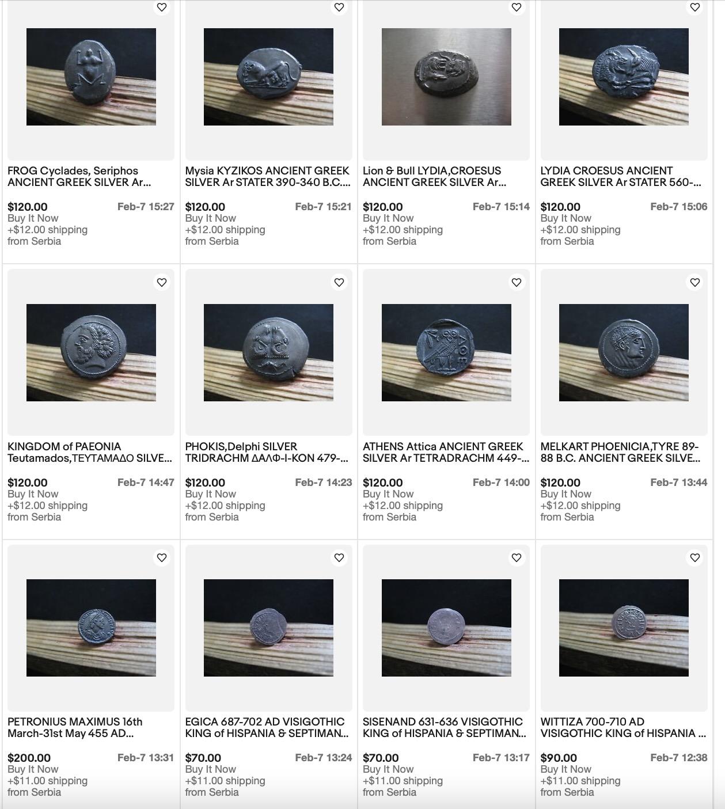Open the FROG Cyclades, Seriphos listing title
The image size is (725, 809).
pyautogui.click(x=79, y=177)
